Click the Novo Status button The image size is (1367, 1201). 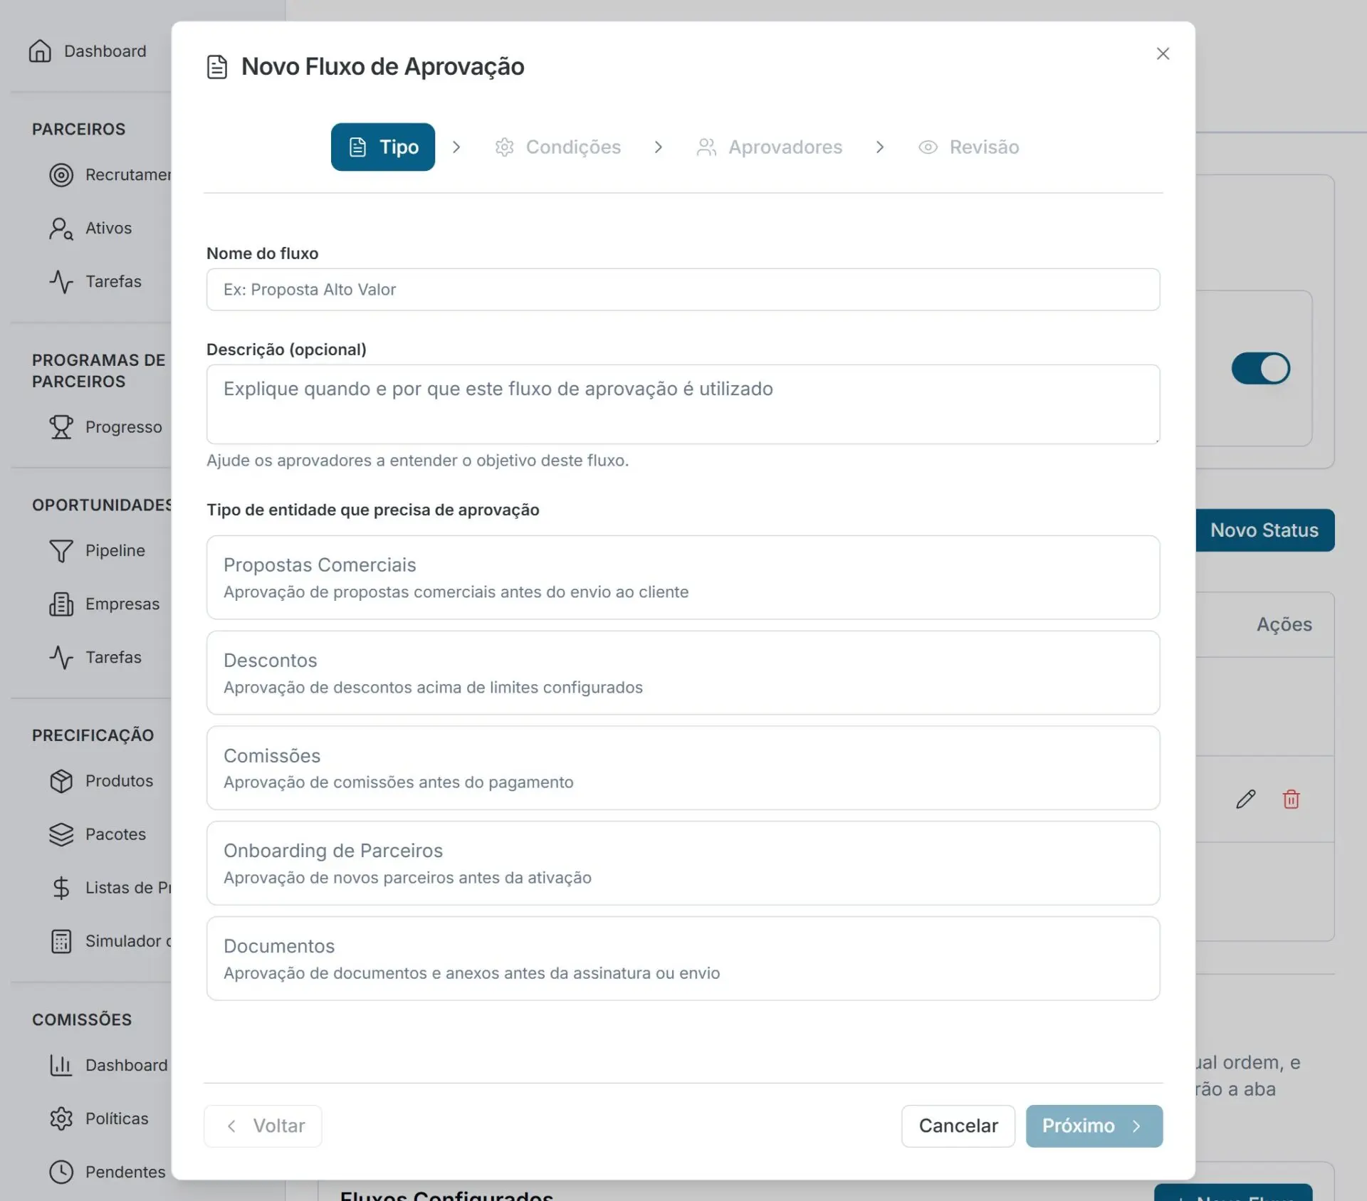point(1264,530)
